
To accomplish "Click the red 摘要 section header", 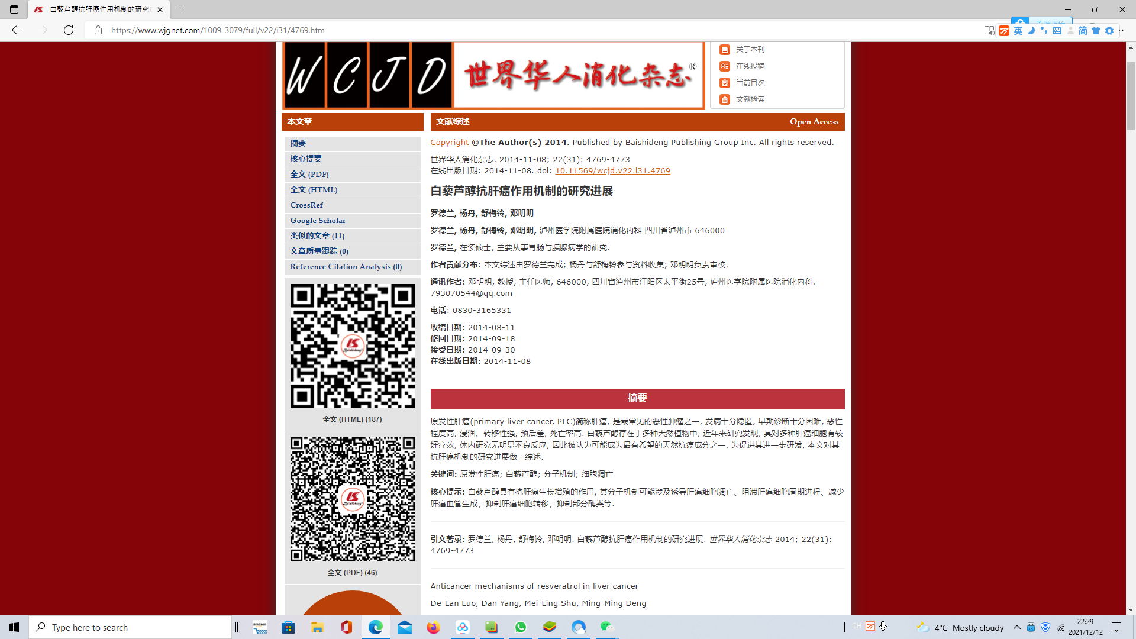I will (x=637, y=398).
